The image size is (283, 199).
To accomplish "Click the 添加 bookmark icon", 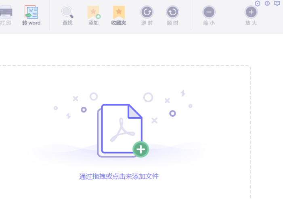I will [x=94, y=12].
